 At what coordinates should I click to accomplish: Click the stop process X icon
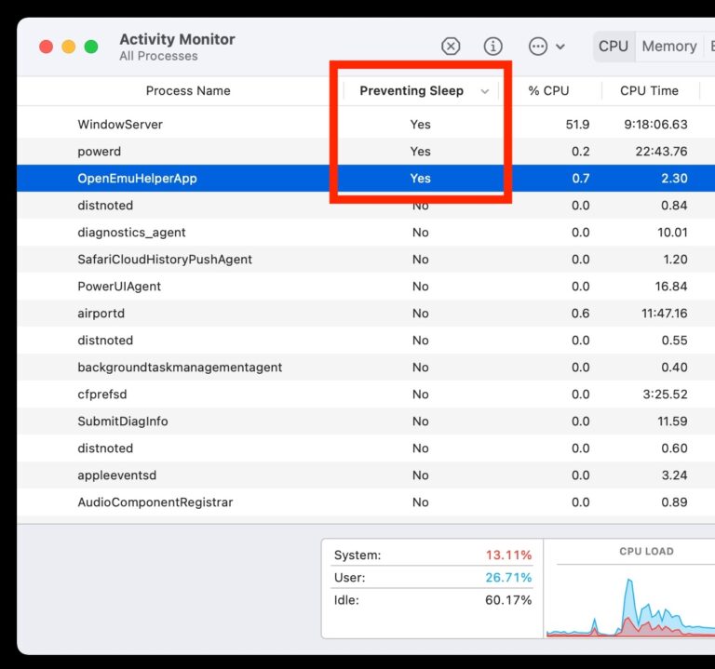point(451,47)
